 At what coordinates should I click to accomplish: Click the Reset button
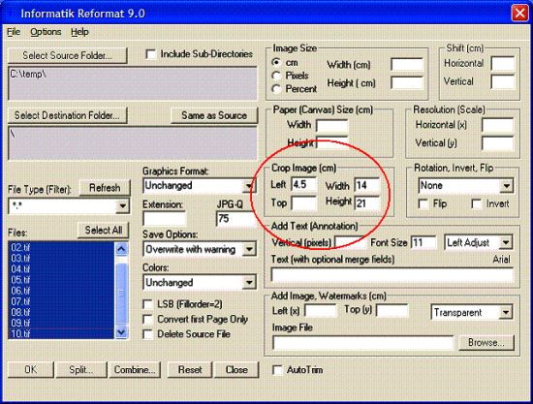pyautogui.click(x=190, y=370)
